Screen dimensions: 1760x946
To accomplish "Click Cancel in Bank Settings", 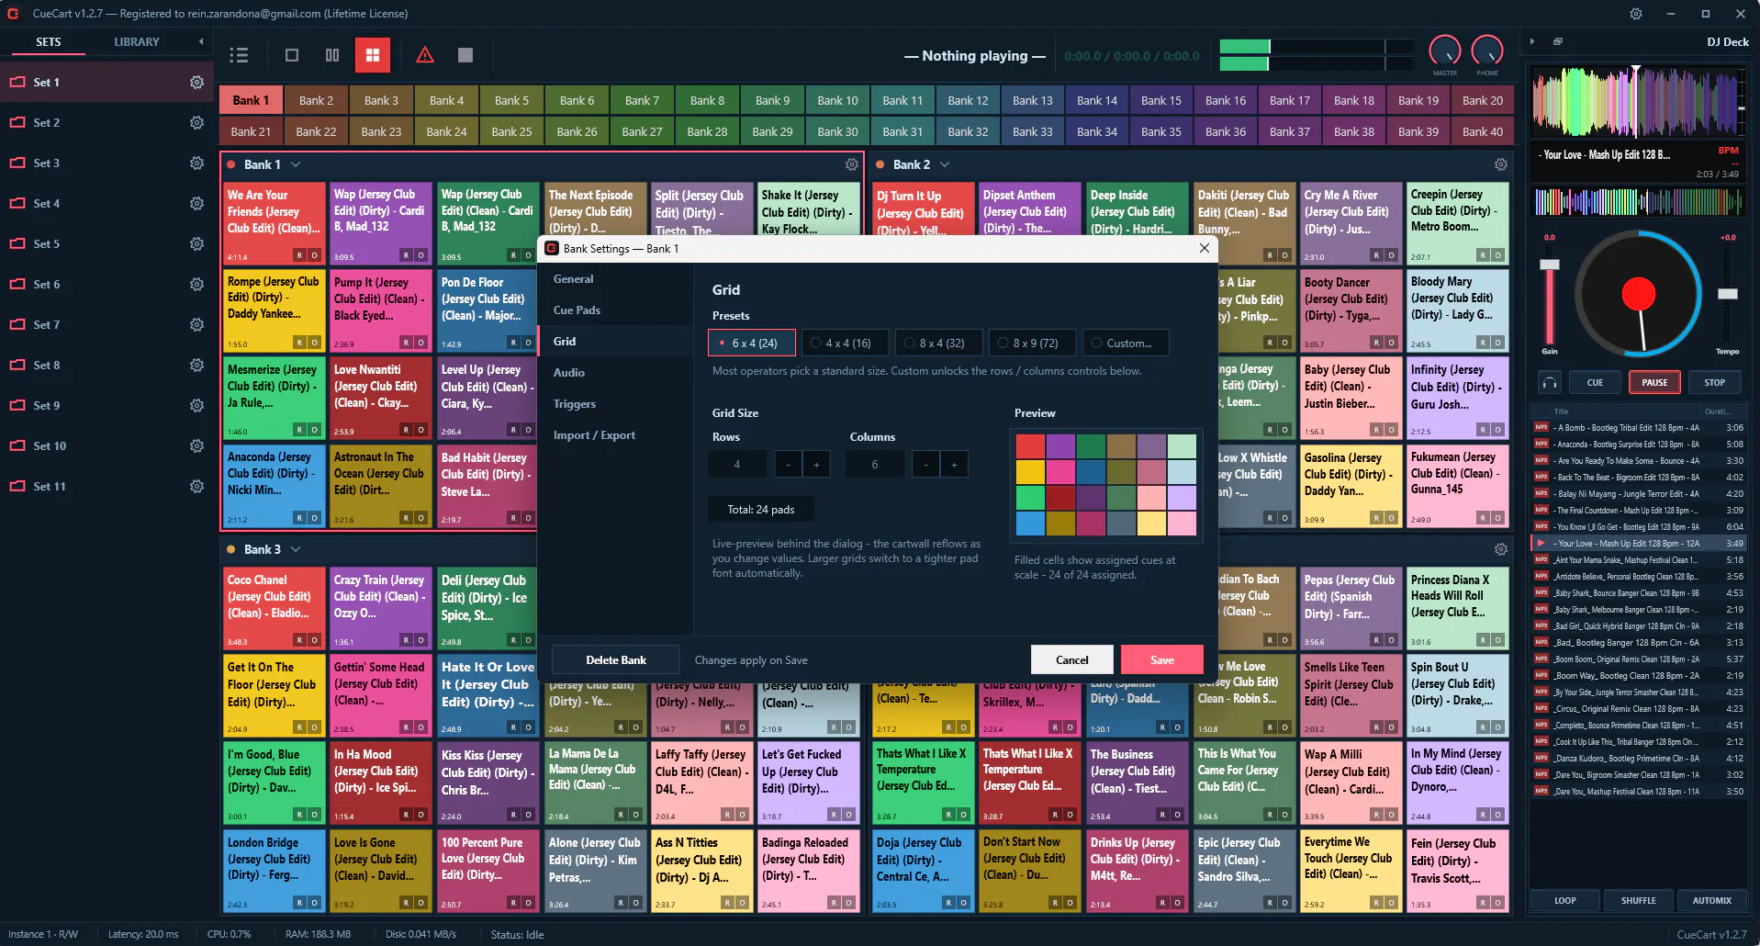I will 1071,660.
